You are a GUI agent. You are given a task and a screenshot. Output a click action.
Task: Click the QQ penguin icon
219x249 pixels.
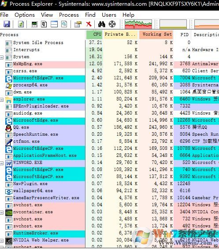click(8, 128)
